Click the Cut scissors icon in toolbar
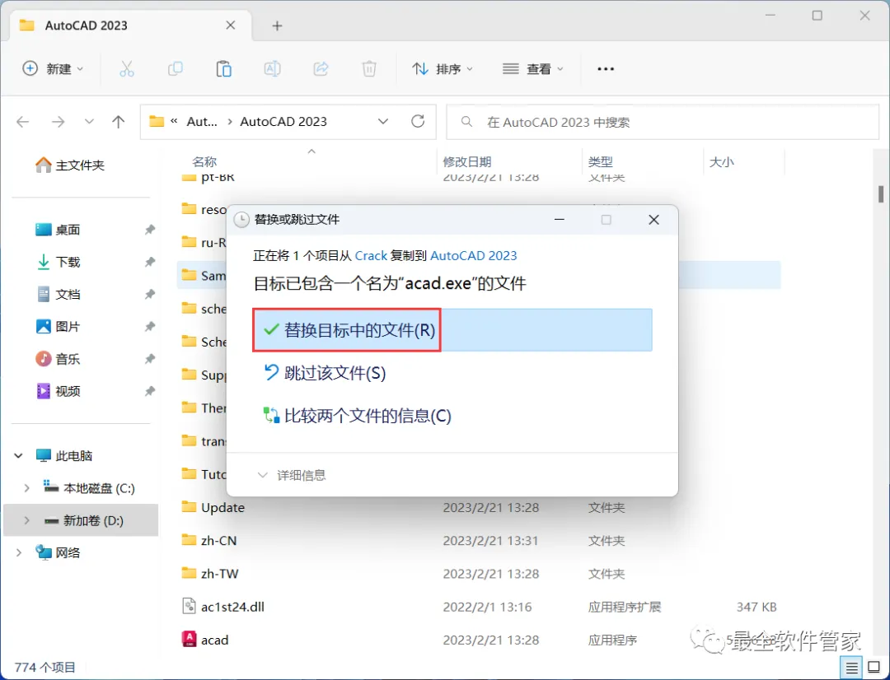This screenshot has height=680, width=890. point(127,69)
